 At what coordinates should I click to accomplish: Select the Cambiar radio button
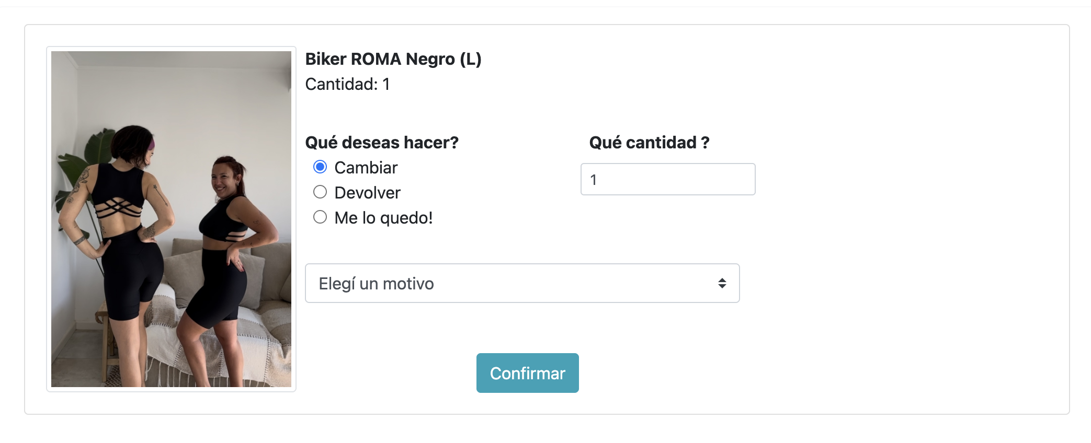(320, 167)
